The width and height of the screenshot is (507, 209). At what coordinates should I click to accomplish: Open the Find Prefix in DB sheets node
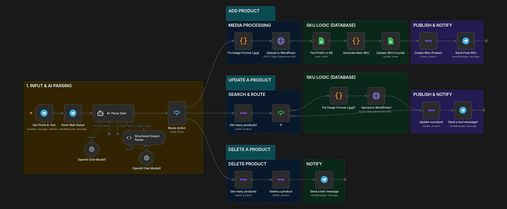point(321,41)
